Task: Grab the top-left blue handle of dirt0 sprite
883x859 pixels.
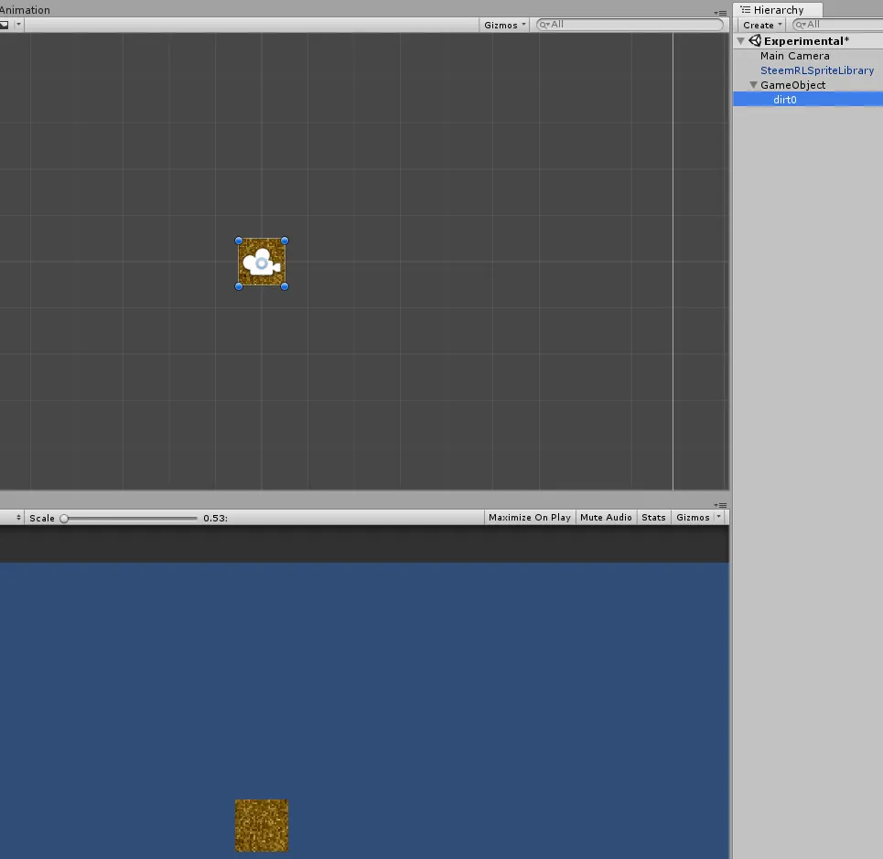Action: coord(239,241)
